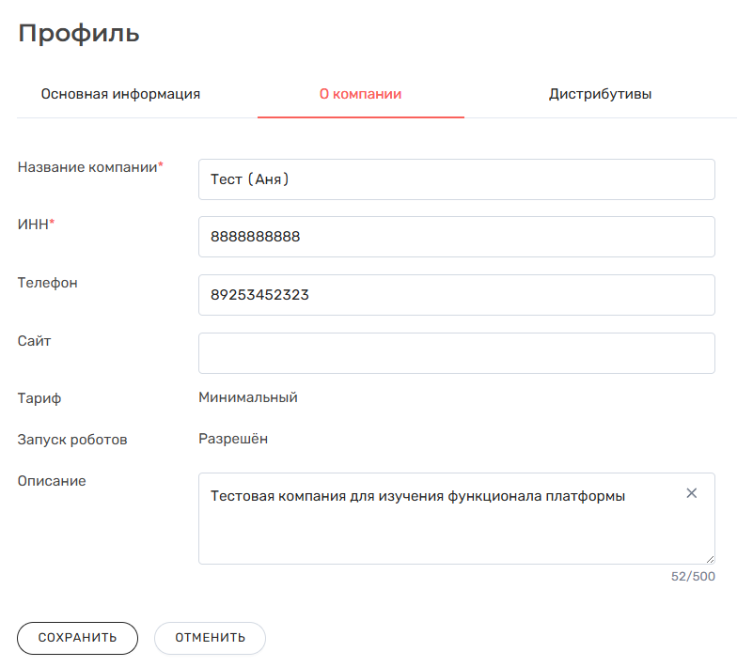Switch to the Основная информация tab

(120, 94)
